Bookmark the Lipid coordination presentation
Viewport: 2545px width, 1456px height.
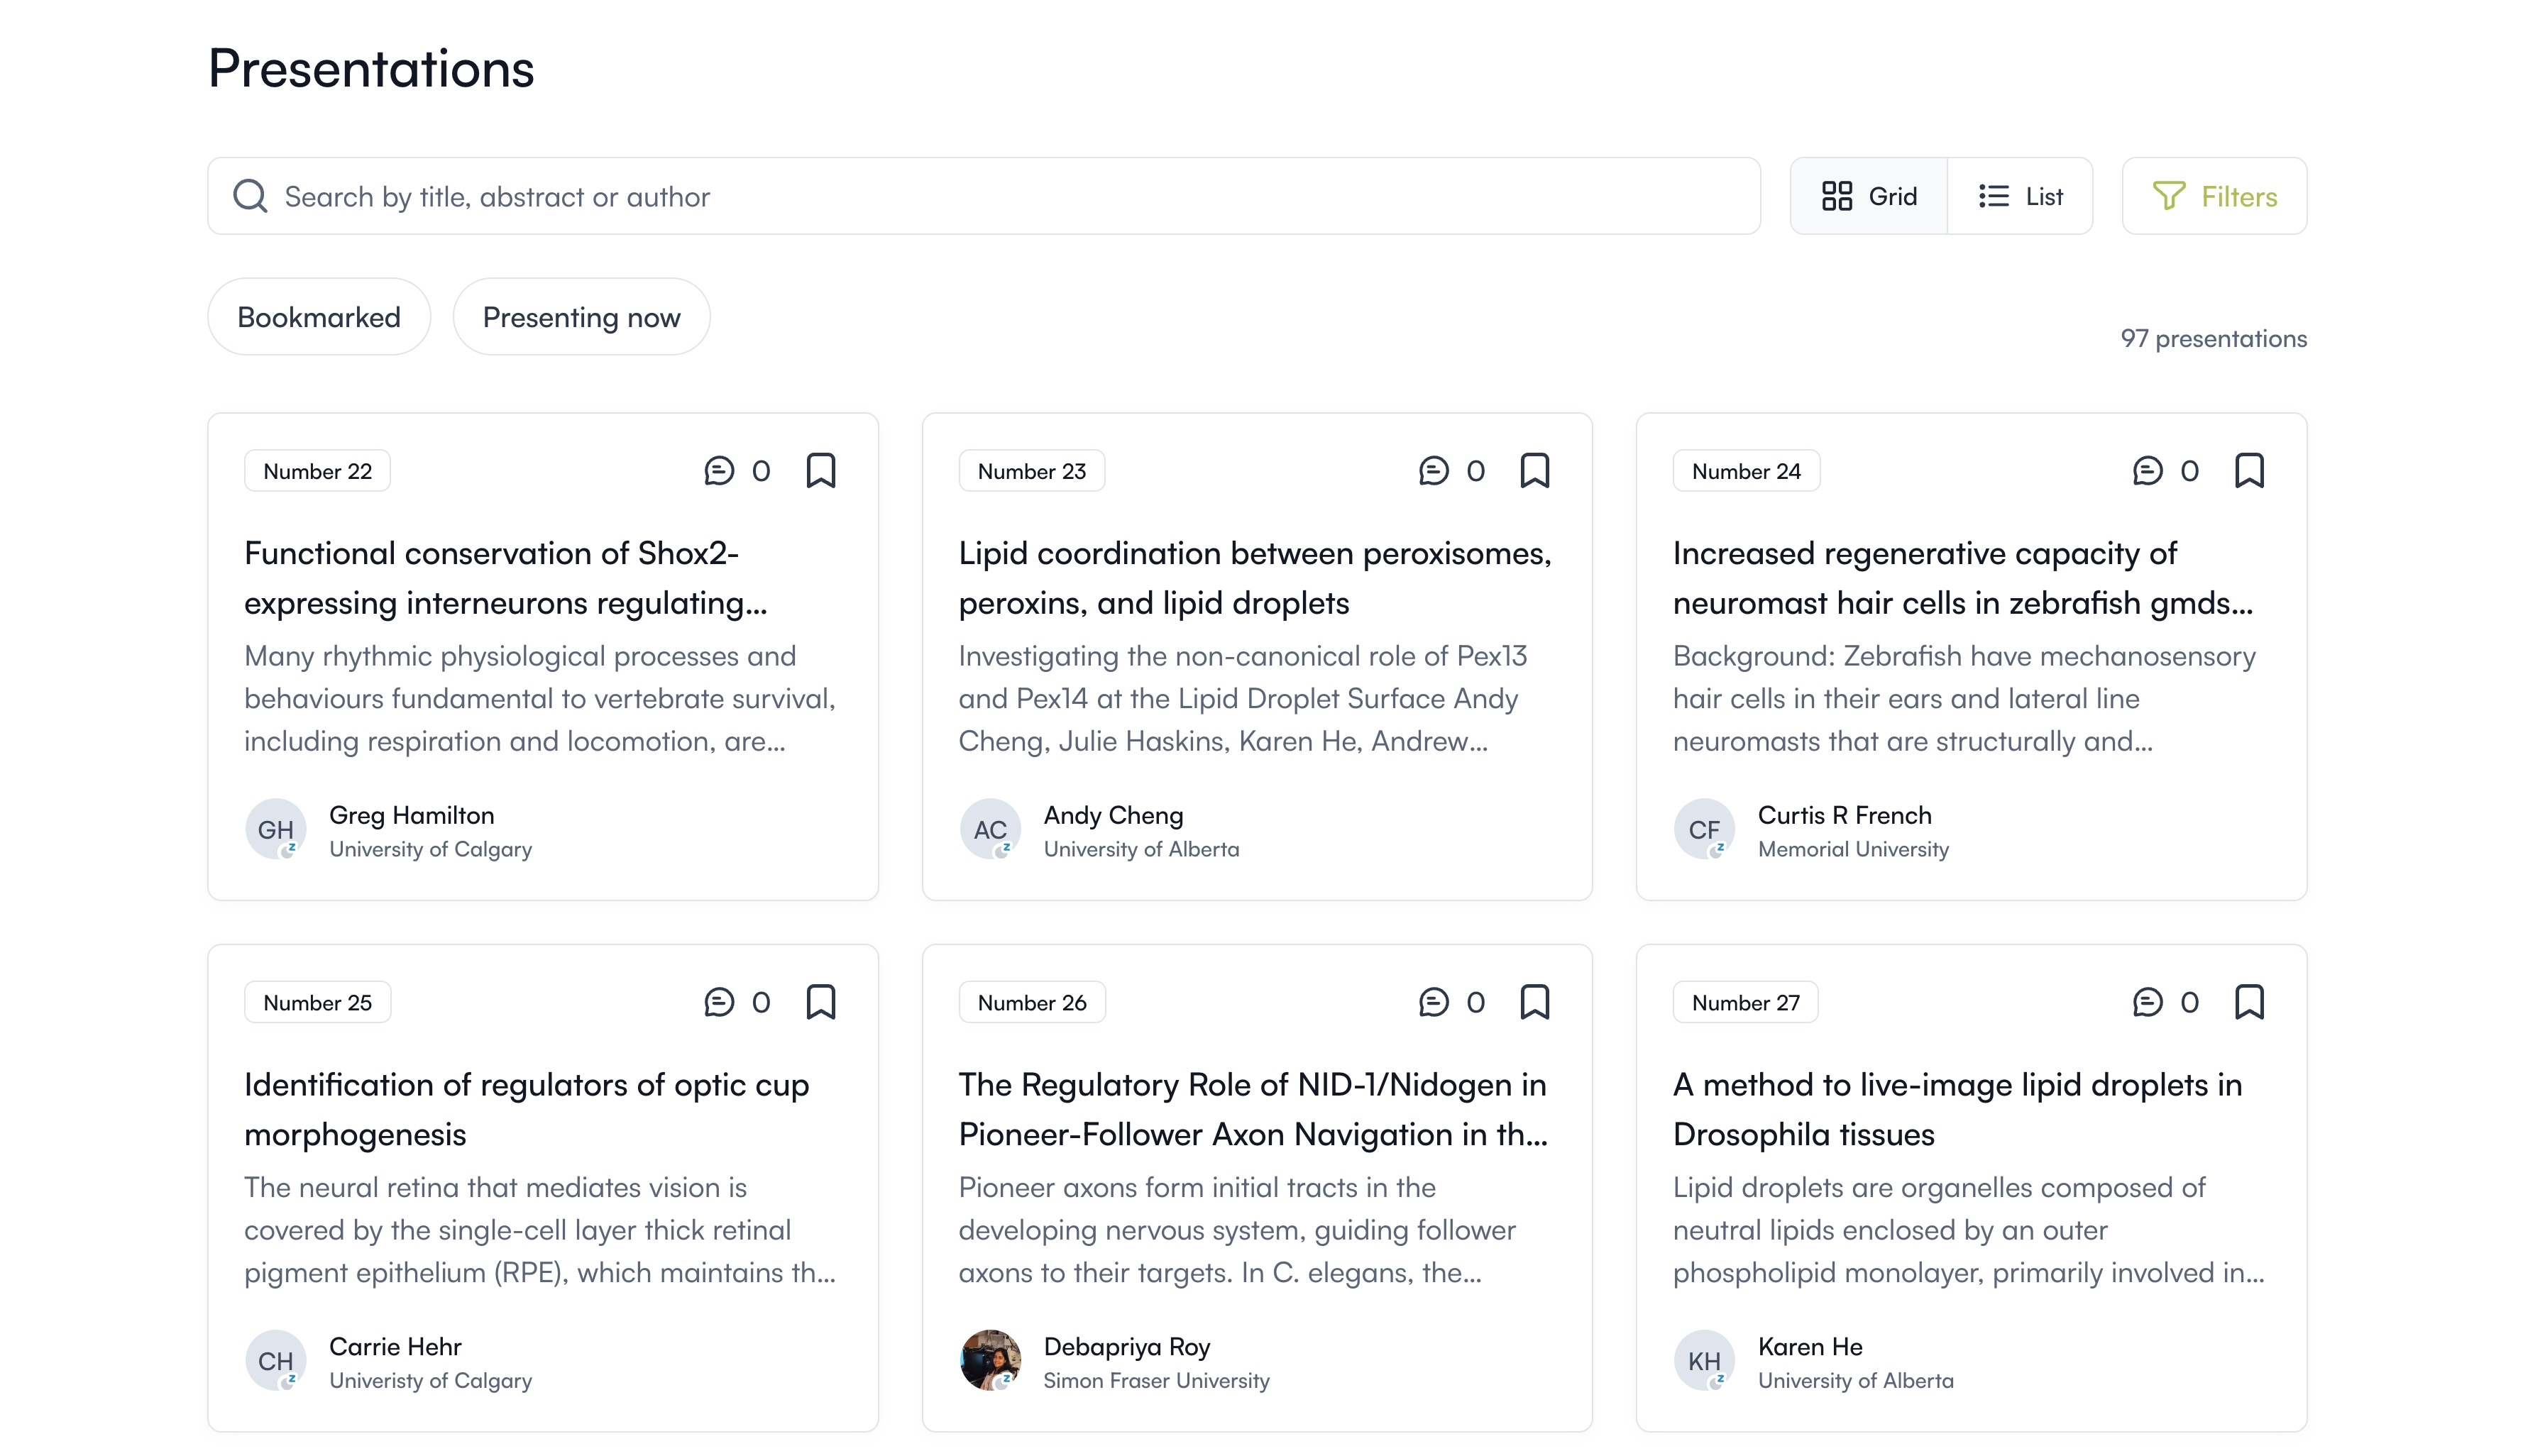[x=1534, y=471]
